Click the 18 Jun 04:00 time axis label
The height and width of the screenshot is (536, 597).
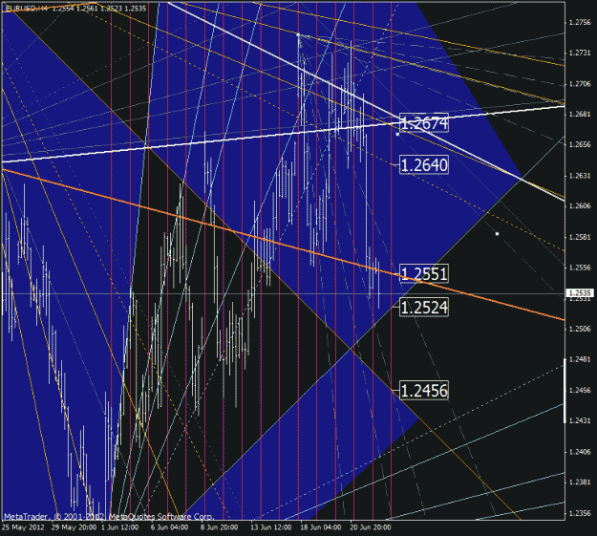pos(321,527)
